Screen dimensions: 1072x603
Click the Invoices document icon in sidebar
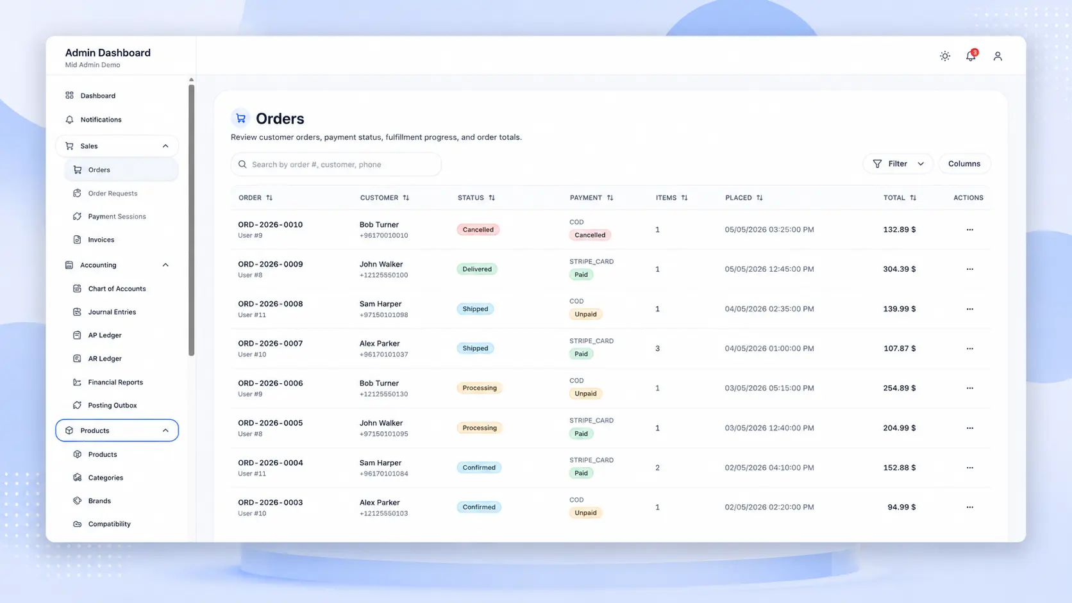point(78,240)
